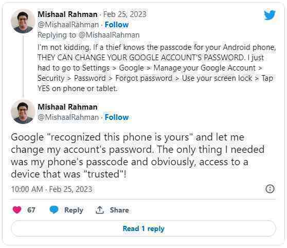Click the blue reply bubble icon
Screen dimensions: 287x248
54,209
